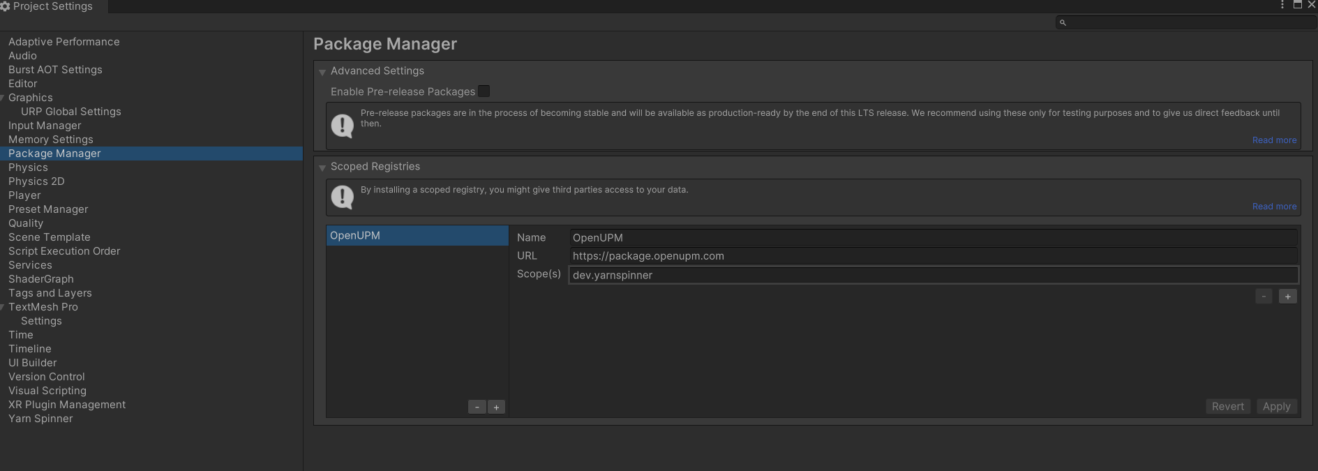This screenshot has height=471, width=1318.
Task: Click the search magnifier icon
Action: tap(1063, 23)
